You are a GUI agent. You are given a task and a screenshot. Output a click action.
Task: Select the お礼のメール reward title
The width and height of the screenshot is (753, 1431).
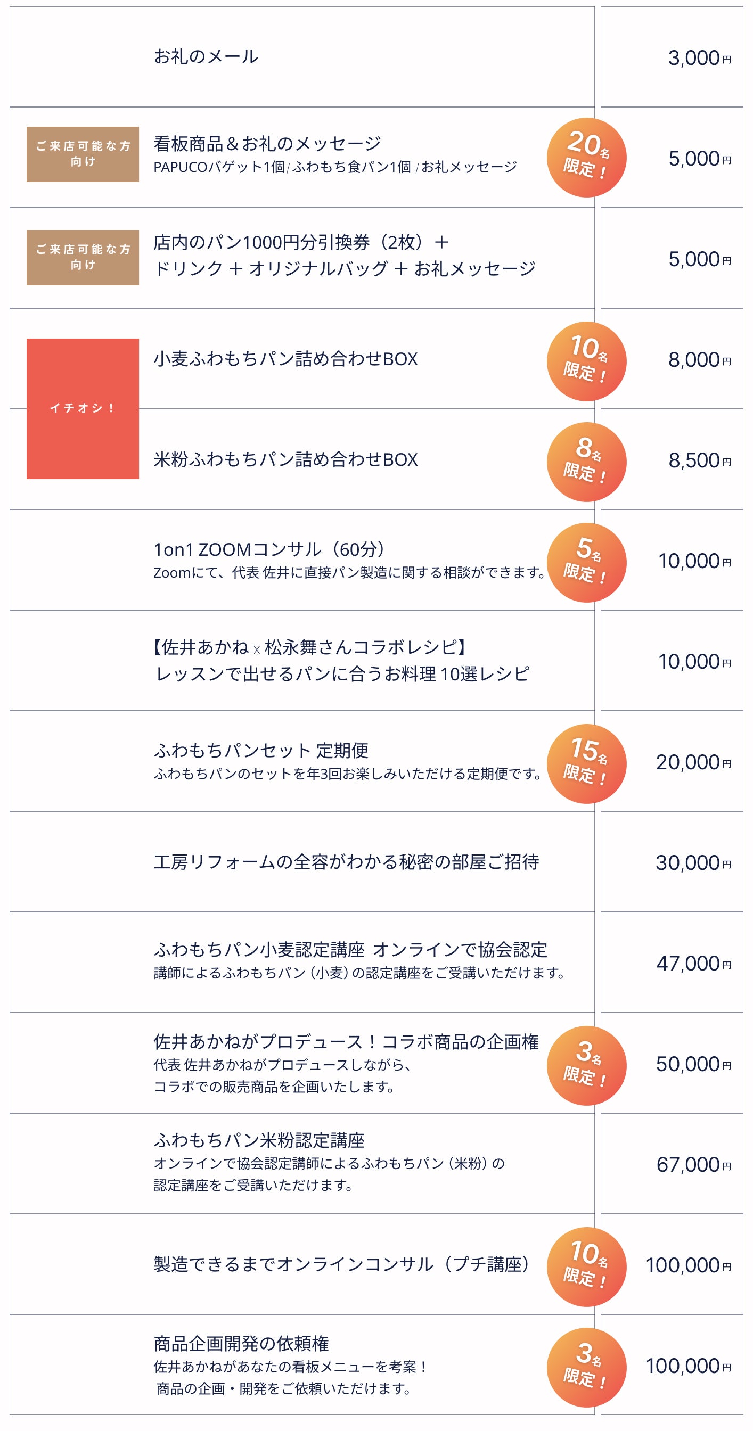pyautogui.click(x=206, y=56)
